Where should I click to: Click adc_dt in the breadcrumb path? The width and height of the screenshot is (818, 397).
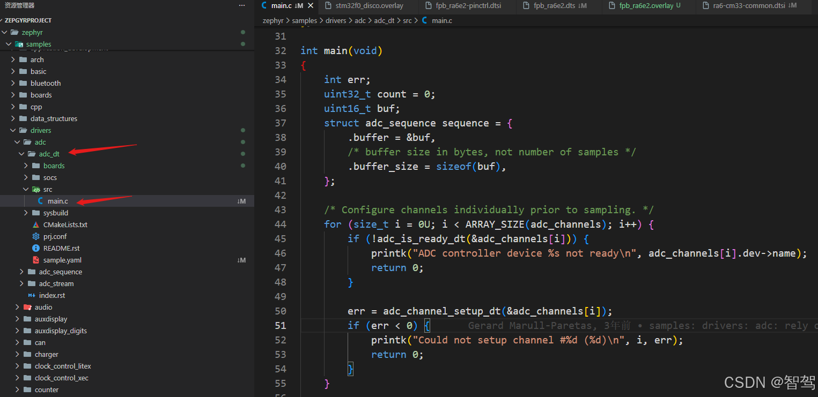[385, 21]
